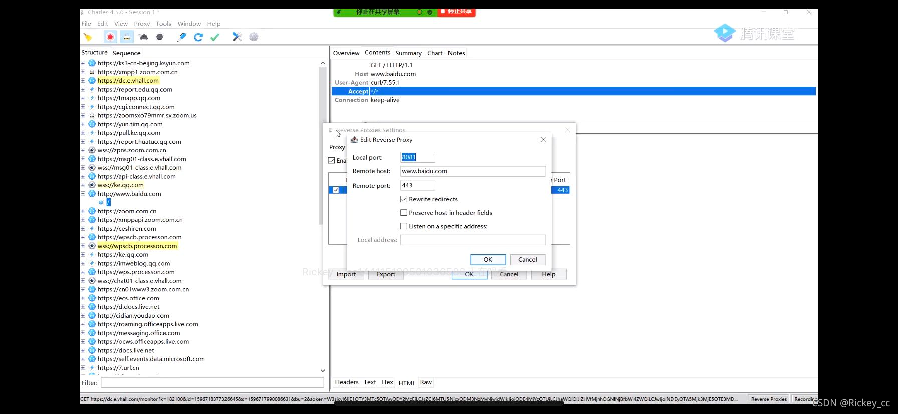This screenshot has width=898, height=414.
Task: Click the lock icon beside https://xmpp1.zoom.com.cn
Action: pyautogui.click(x=92, y=72)
